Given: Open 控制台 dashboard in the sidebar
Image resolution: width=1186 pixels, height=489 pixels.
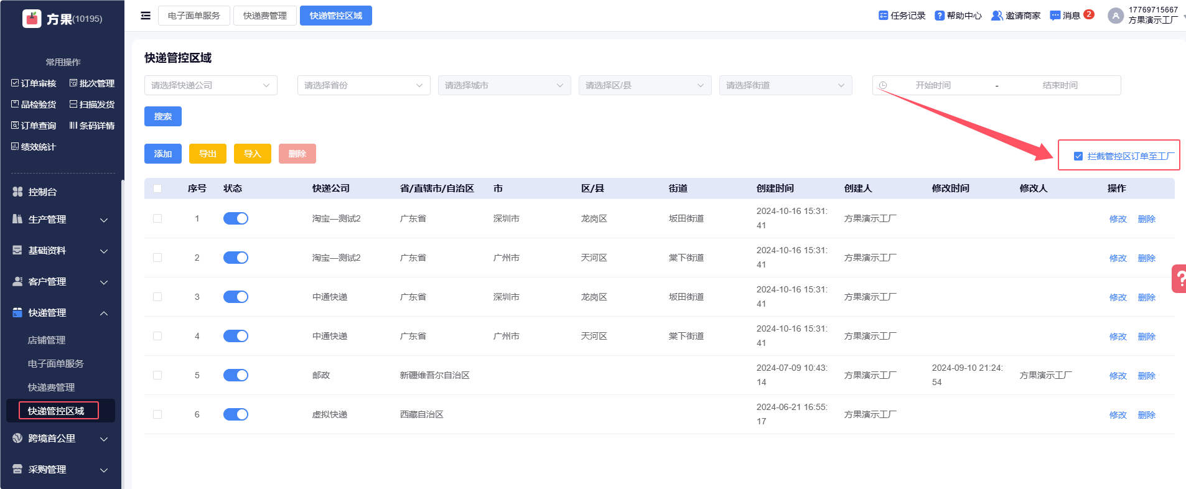Looking at the screenshot, I should click(x=42, y=192).
